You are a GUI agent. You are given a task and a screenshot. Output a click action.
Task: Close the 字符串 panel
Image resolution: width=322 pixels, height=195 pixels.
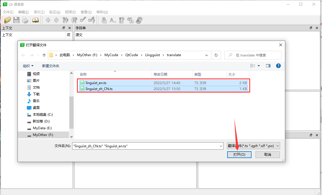(317, 28)
